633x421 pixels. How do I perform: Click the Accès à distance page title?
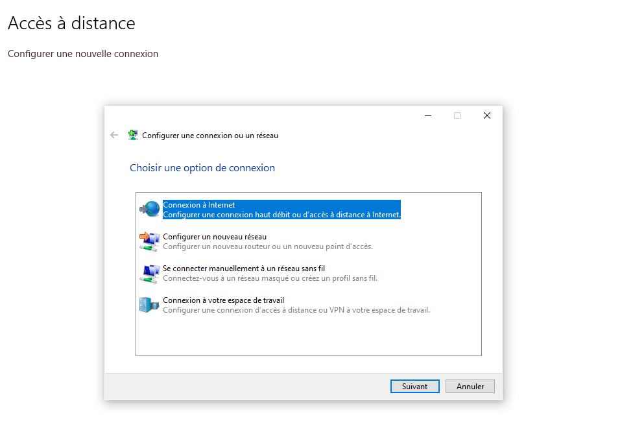[71, 23]
